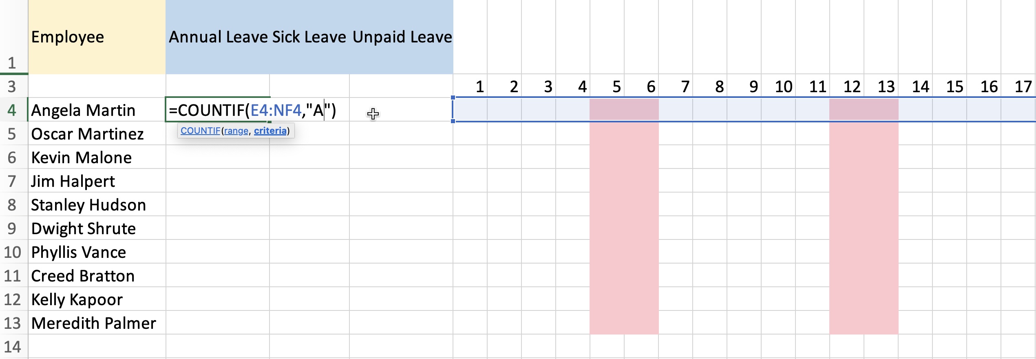Click the day 17 column number cell

[1018, 86]
